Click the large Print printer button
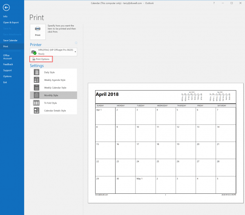 [x=38, y=32]
